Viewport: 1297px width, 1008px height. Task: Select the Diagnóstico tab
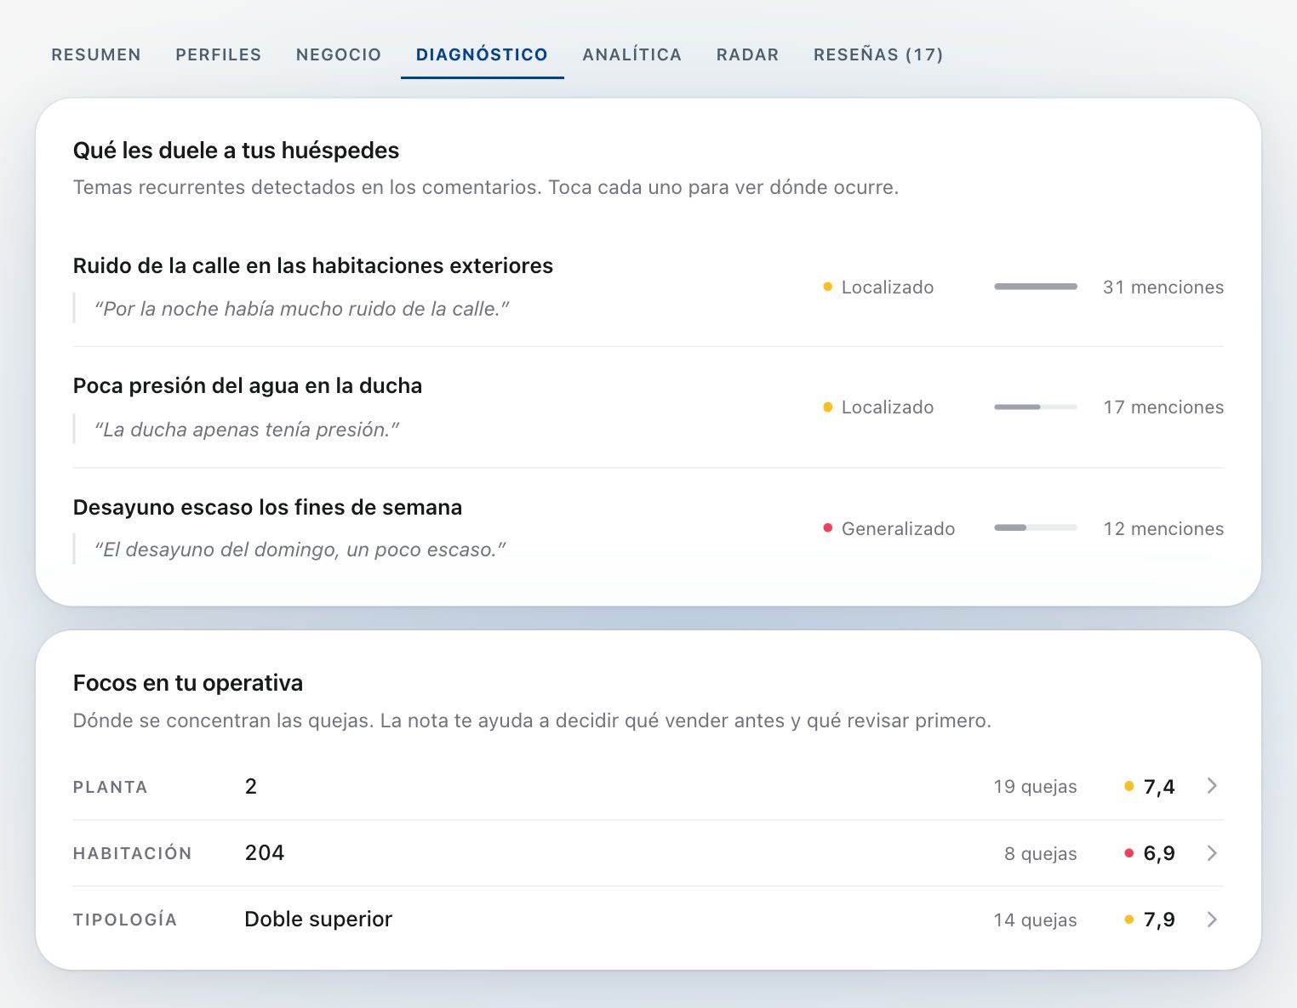[x=482, y=54]
